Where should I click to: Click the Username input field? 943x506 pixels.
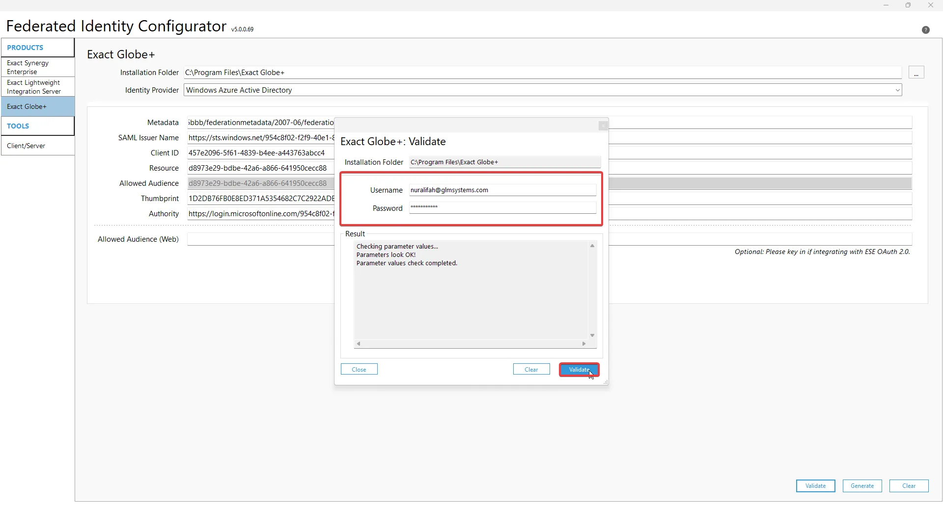pyautogui.click(x=502, y=190)
